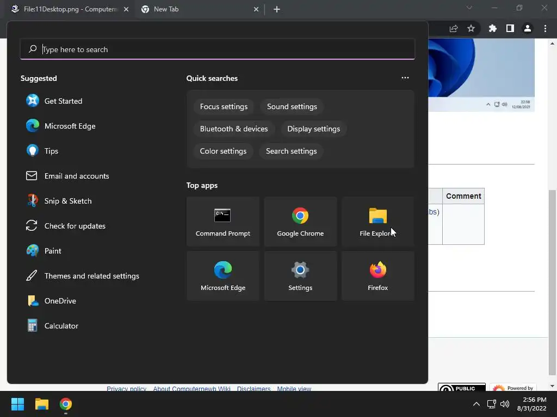557x417 pixels.
Task: Click the browser page vertical scrollbar
Action: pos(552,282)
